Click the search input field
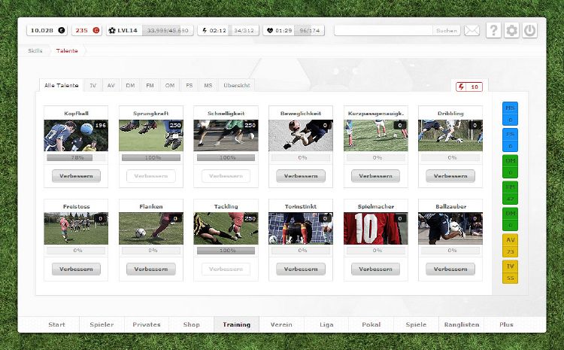564x350 pixels. [x=384, y=30]
